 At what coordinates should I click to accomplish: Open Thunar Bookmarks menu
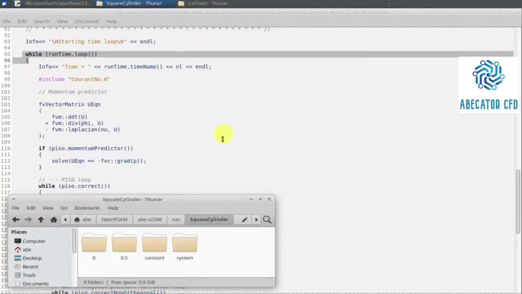87,208
